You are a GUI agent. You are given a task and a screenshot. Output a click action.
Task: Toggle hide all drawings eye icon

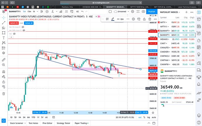pyautogui.click(x=4, y=87)
